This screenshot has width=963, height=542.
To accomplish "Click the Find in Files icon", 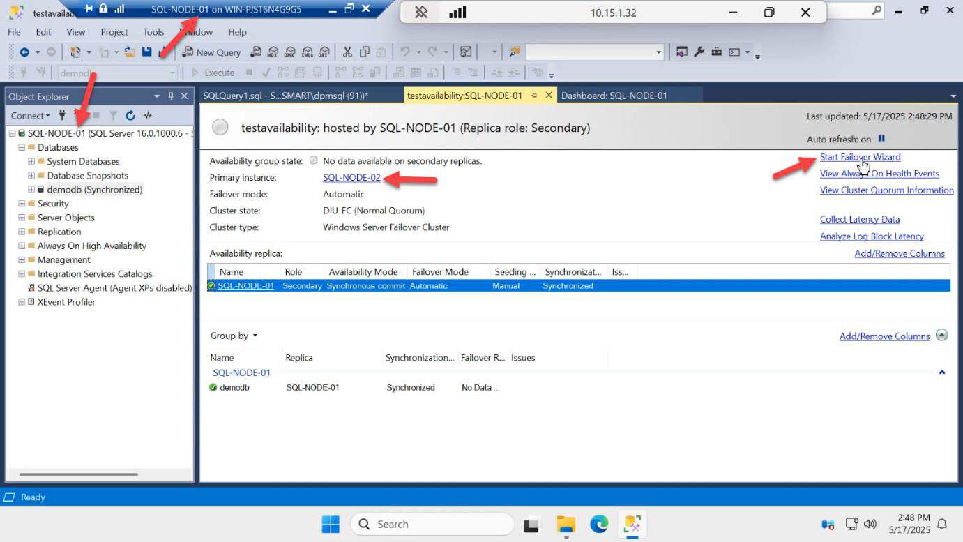I will (515, 52).
